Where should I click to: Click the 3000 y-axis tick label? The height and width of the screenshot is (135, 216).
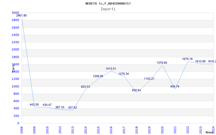pyautogui.click(x=15, y=13)
